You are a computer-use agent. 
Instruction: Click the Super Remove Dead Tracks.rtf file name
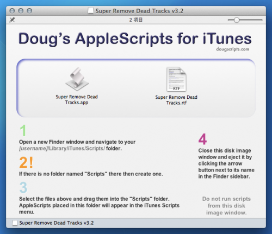tap(176, 100)
